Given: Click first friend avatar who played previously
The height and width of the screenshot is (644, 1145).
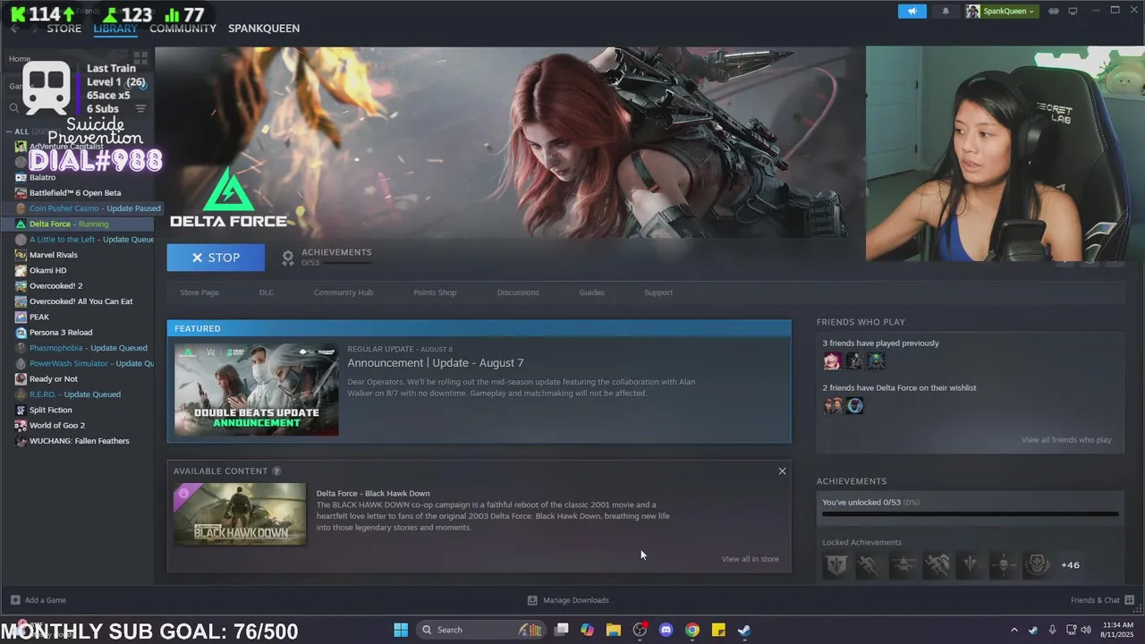Looking at the screenshot, I should point(833,360).
